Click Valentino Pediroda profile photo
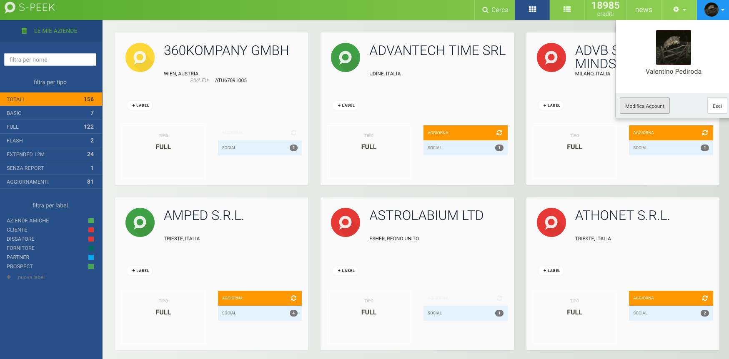 point(673,47)
